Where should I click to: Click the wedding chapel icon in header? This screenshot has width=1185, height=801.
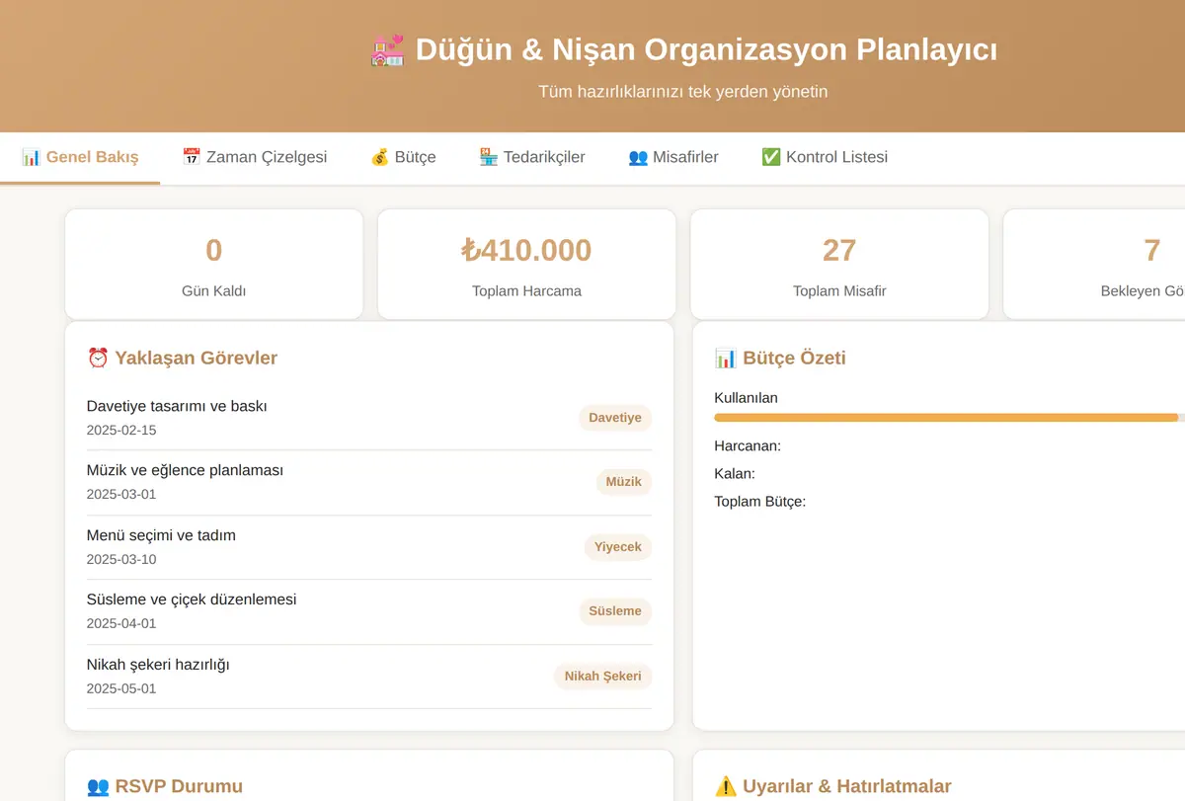pyautogui.click(x=388, y=49)
